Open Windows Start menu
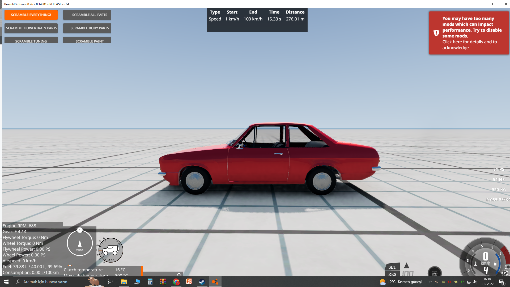This screenshot has width=510, height=287. [6, 282]
